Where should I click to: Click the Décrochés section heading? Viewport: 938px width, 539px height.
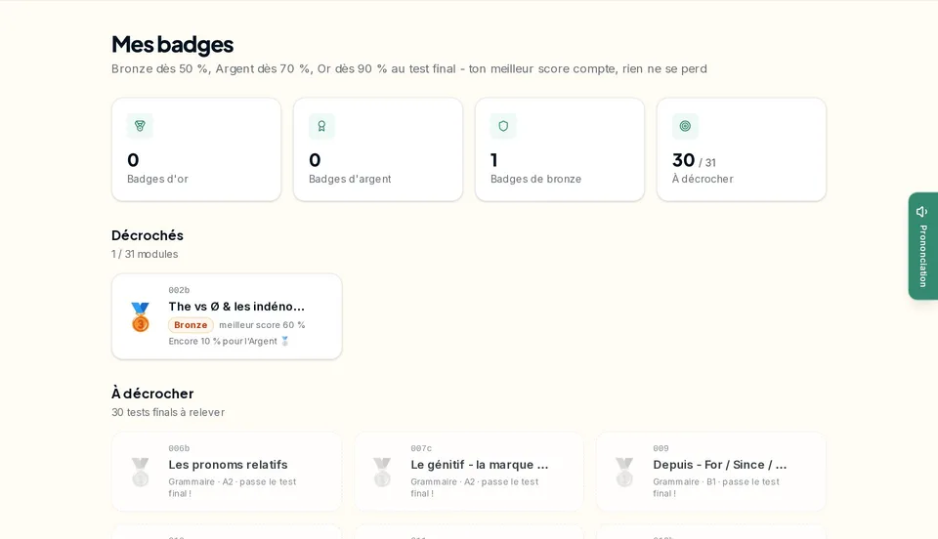148,235
